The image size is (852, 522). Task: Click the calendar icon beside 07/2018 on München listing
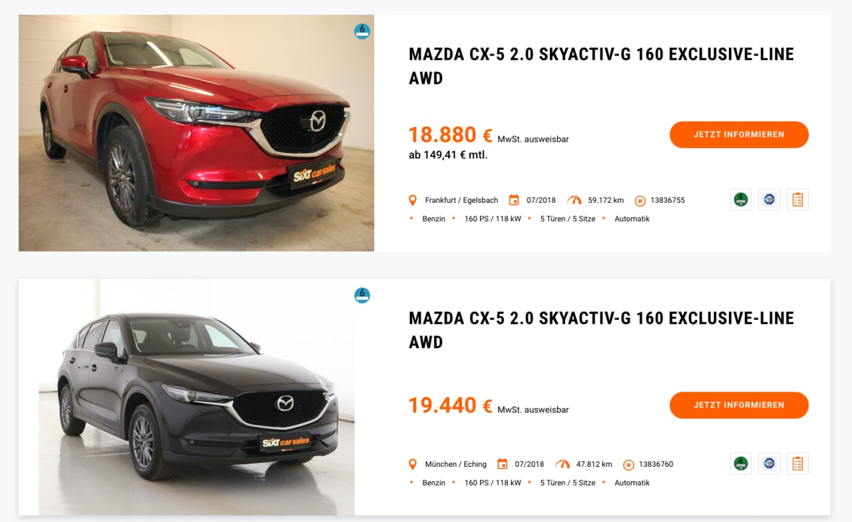[x=503, y=464]
